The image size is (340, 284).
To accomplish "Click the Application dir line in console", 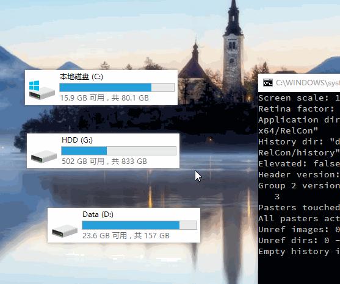I will 299,119.
